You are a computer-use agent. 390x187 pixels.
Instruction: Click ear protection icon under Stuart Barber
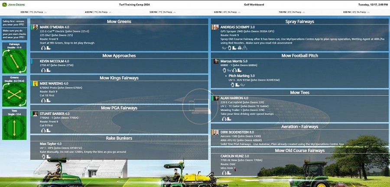pyautogui.click(x=43, y=130)
